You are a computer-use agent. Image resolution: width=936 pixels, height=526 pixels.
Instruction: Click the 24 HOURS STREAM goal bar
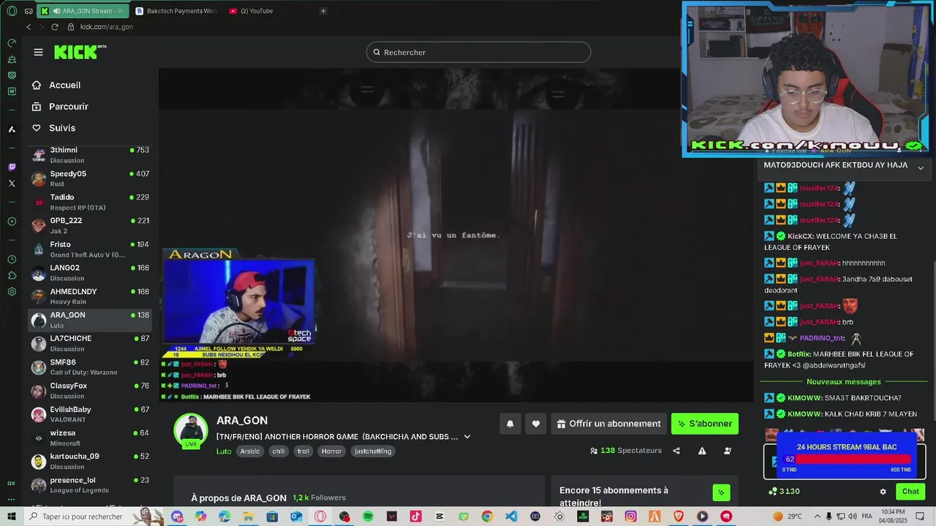coord(847,458)
